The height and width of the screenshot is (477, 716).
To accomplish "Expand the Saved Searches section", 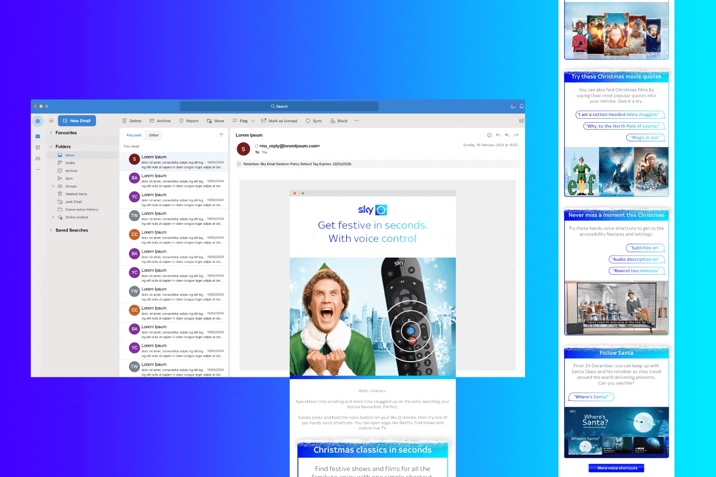I will click(51, 230).
